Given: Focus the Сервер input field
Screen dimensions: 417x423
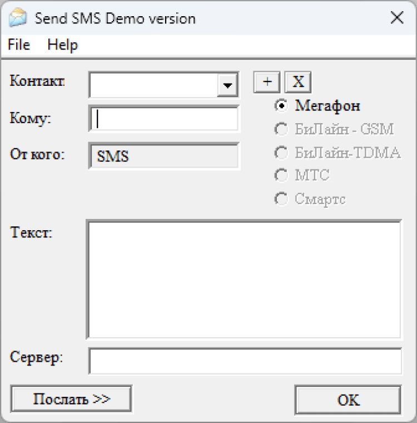Looking at the screenshot, I should [x=245, y=361].
